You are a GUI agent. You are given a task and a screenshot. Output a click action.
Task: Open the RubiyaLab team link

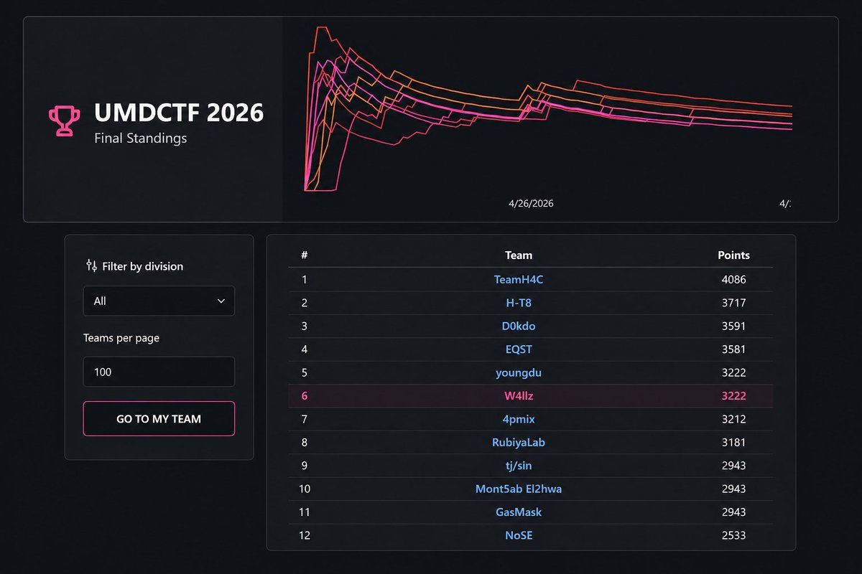(x=519, y=442)
